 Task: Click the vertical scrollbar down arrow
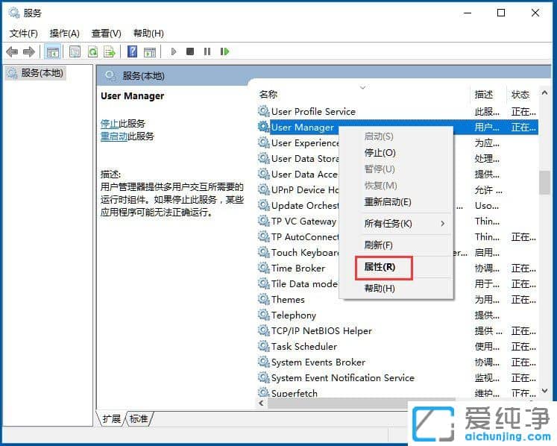pos(544,391)
